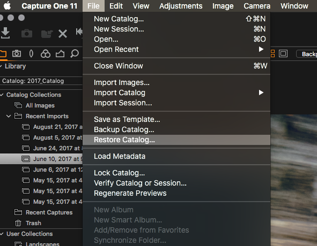Image resolution: width=317 pixels, height=246 pixels.
Task: Open the Catalog: 2017_Catalog dropdown
Action: (41, 81)
